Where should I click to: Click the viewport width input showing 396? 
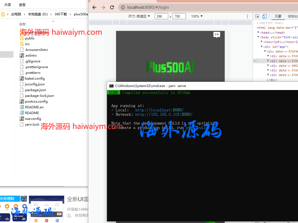(161, 16)
